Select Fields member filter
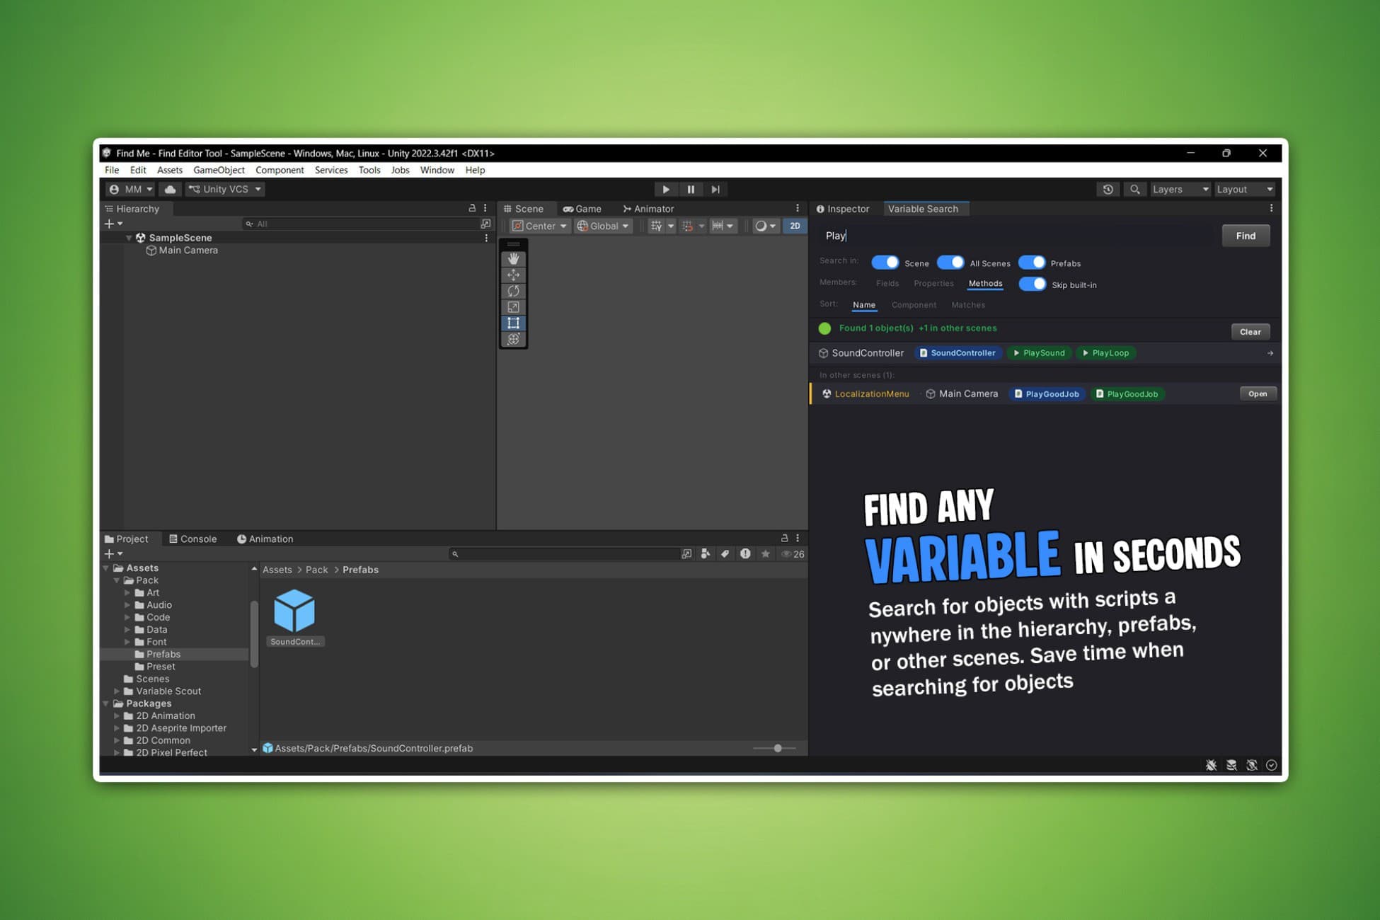The height and width of the screenshot is (920, 1380). 887,283
